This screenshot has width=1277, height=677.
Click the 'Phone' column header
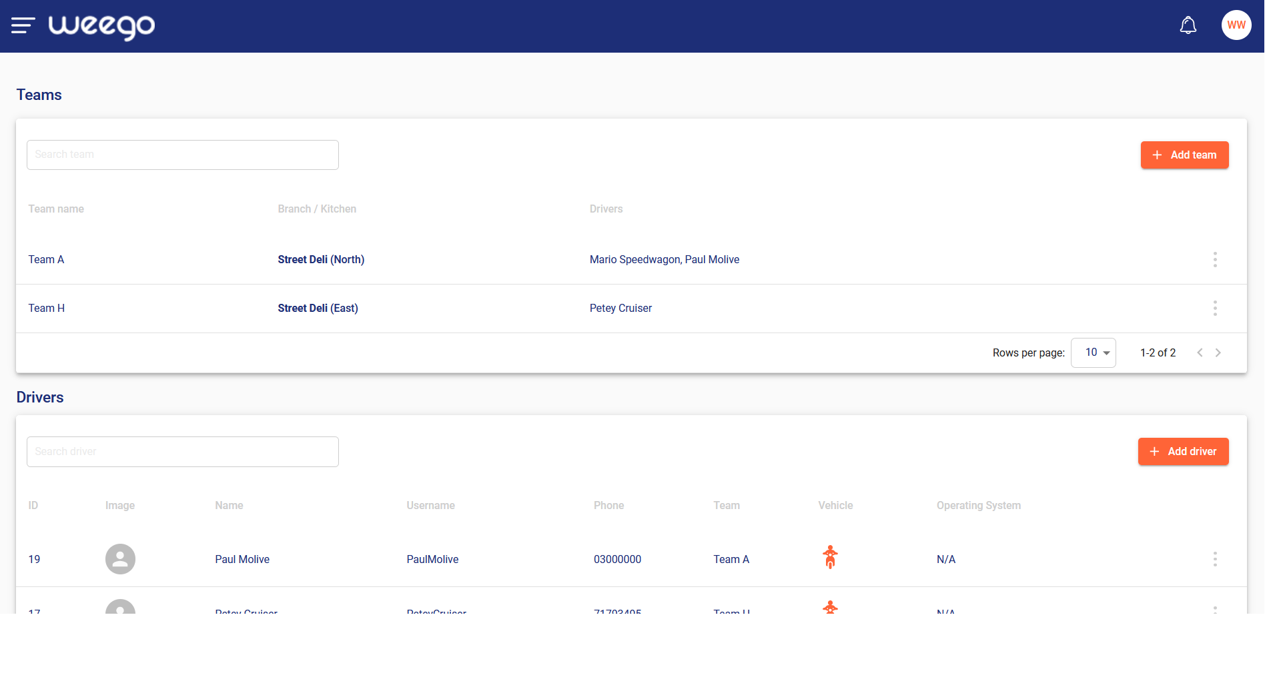click(608, 506)
